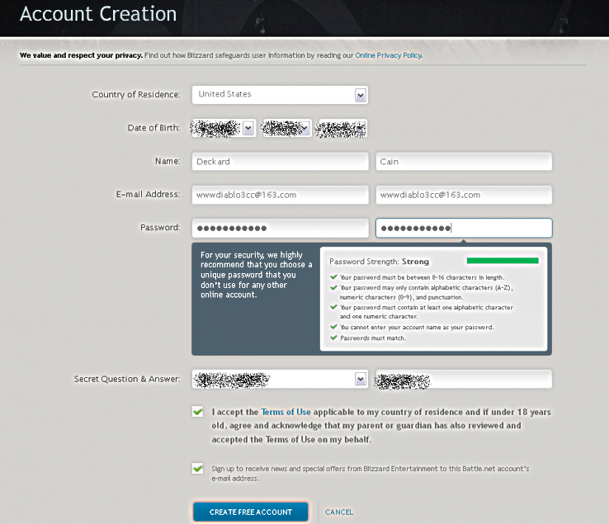Screen dimensions: 609x524
Task: Click the 'Passwords must match.' requirement text
Action: point(373,338)
